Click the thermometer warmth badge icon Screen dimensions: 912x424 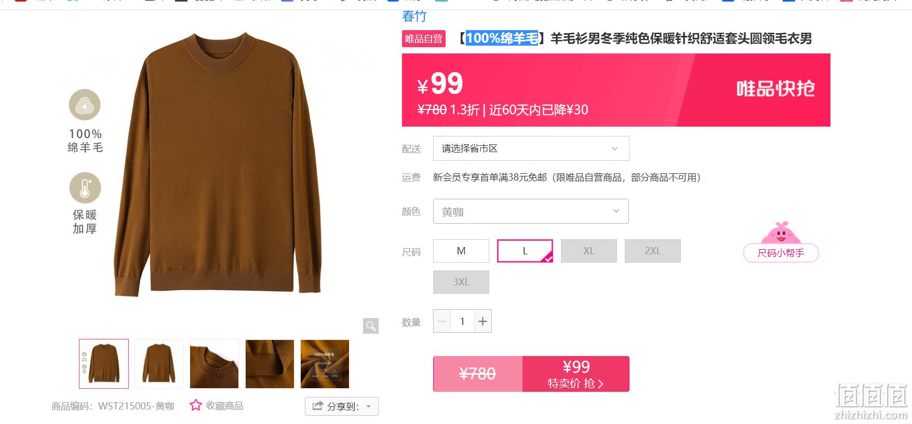(85, 188)
